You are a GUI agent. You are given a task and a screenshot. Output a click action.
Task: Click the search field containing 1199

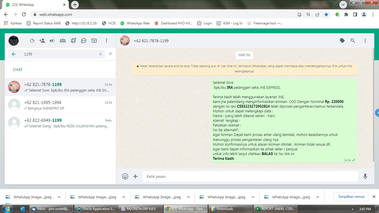tap(57, 54)
